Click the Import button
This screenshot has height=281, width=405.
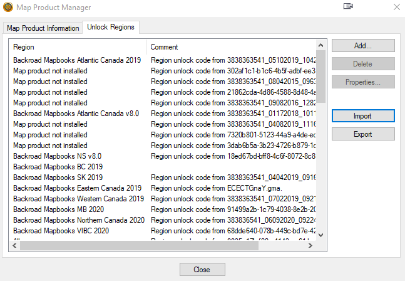click(x=363, y=116)
